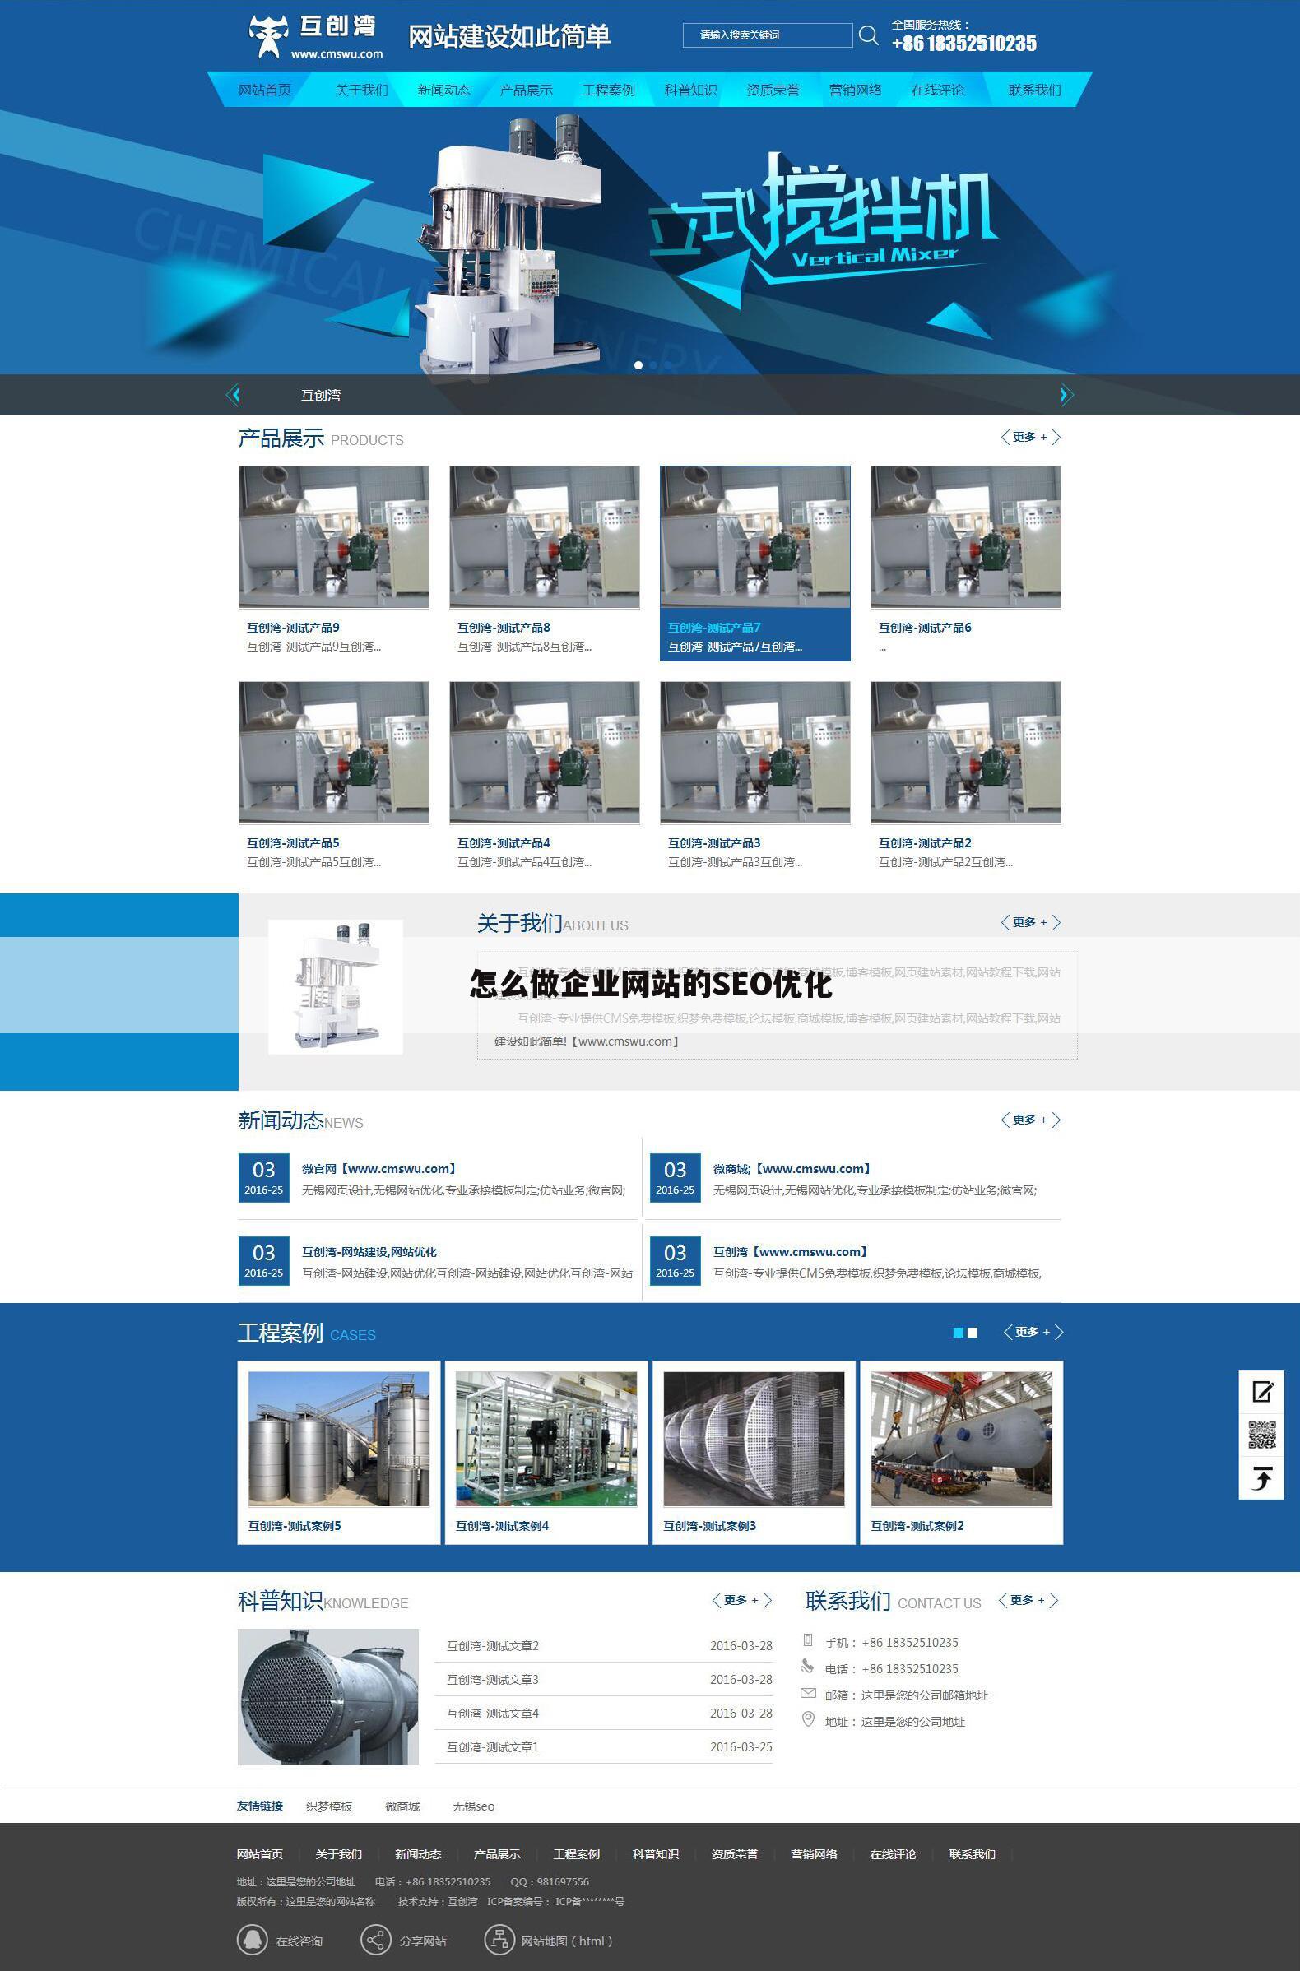This screenshot has height=1971, width=1300.
Task: Open the 联系我们 top navigation item
Action: tap(1034, 90)
